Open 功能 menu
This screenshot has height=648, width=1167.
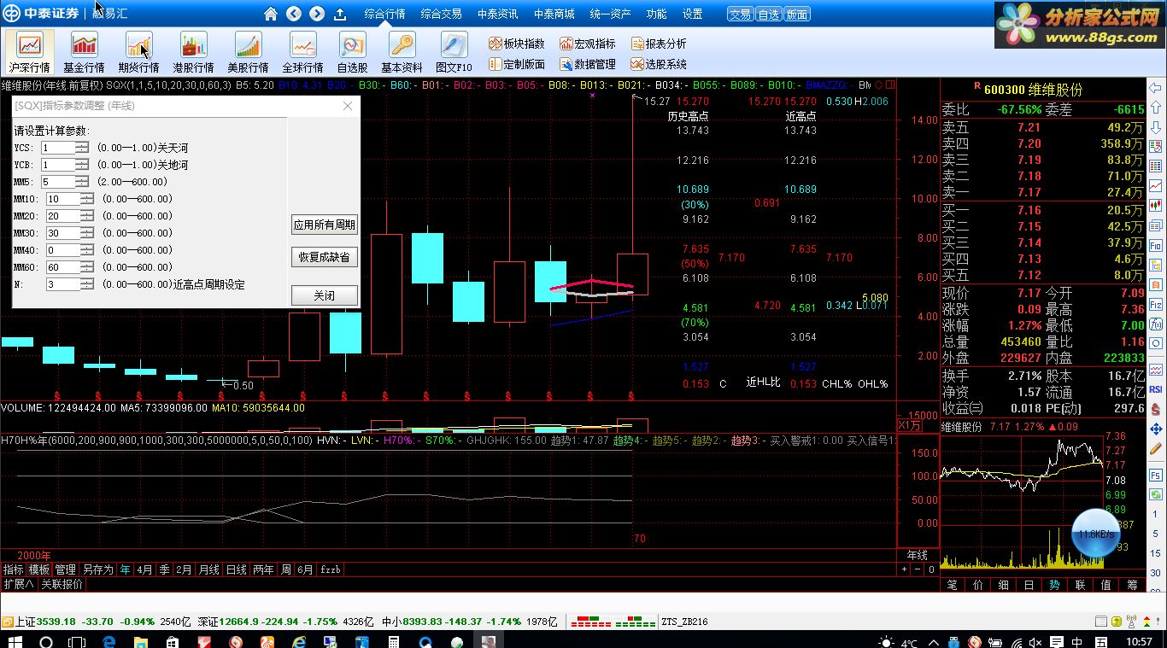click(657, 15)
